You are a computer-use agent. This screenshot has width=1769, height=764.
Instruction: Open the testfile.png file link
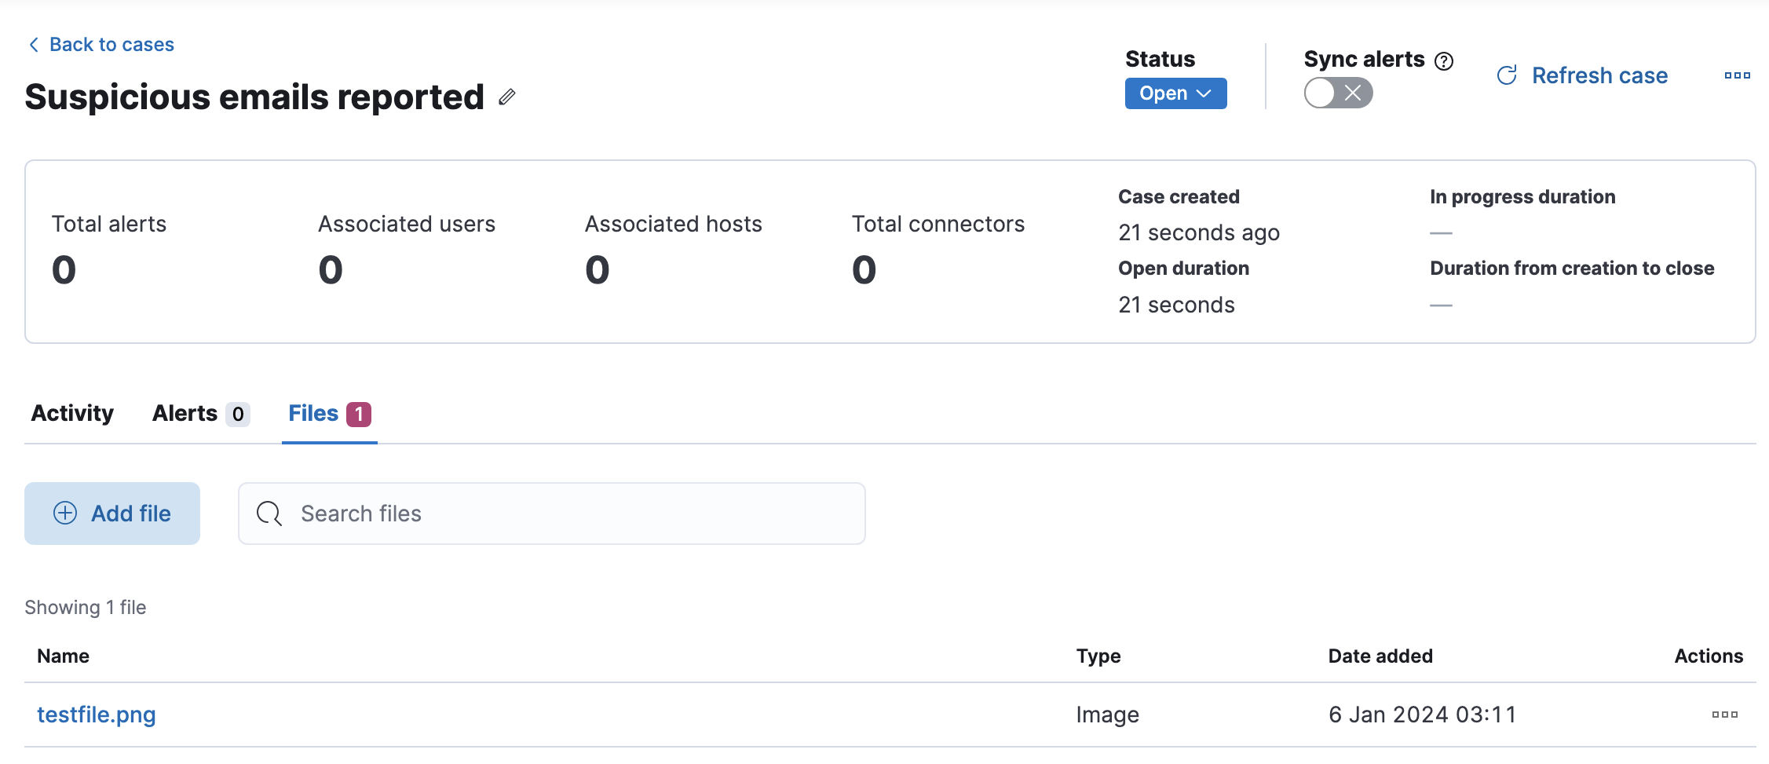pos(97,715)
